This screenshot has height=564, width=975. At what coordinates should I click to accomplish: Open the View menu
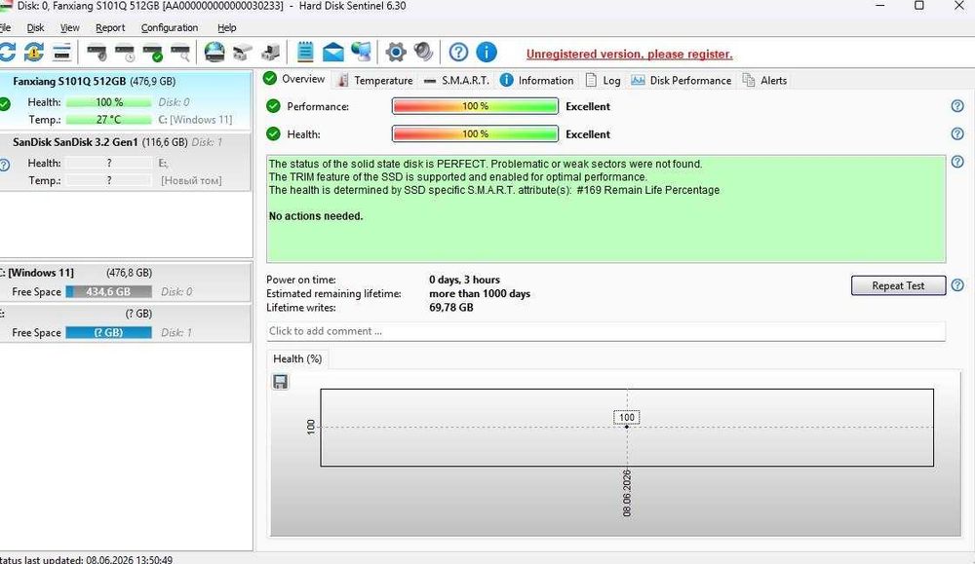point(69,28)
